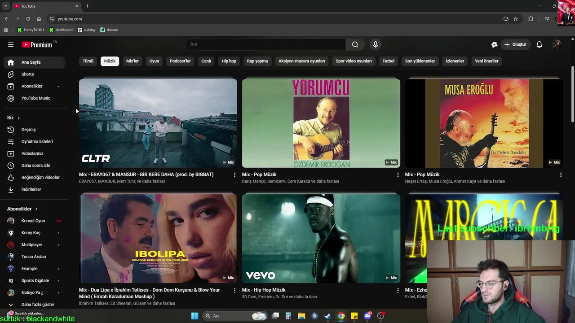Open Beğendiğim videolar list
This screenshot has height=323, width=575.
pyautogui.click(x=34, y=177)
